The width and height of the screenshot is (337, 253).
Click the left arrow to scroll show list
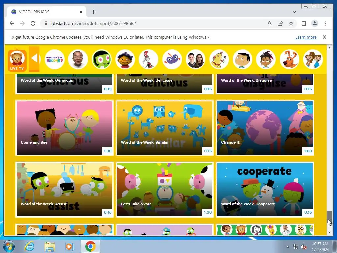point(34,59)
